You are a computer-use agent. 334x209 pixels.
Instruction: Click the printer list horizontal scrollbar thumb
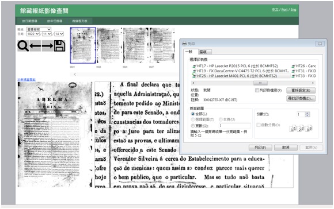coord(260,83)
